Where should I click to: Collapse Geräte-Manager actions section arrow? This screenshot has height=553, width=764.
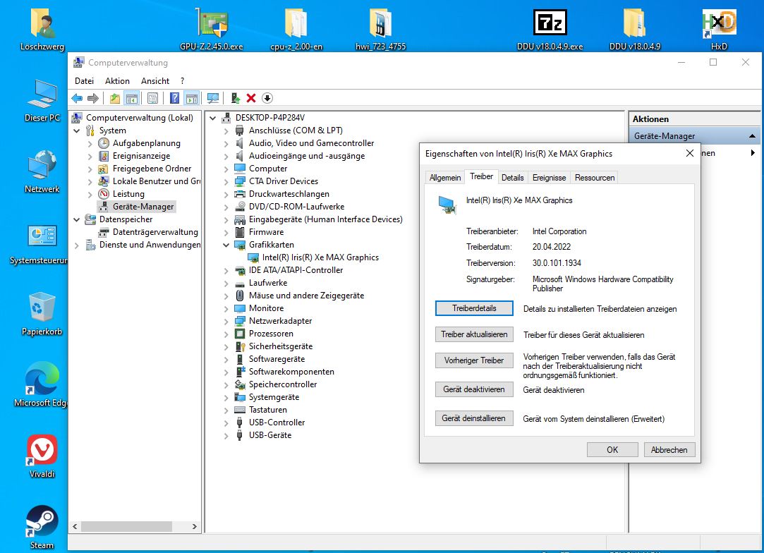[x=752, y=136]
